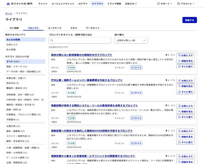The image size is (205, 164).
Task: Click 詳細を見る on 既存分類 prompt card
Action: (x=185, y=61)
